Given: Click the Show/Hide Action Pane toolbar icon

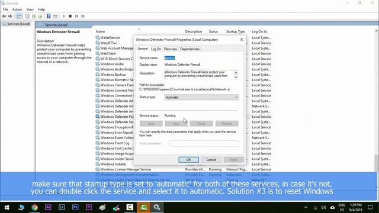Looking at the screenshot, I should (x=55, y=16).
